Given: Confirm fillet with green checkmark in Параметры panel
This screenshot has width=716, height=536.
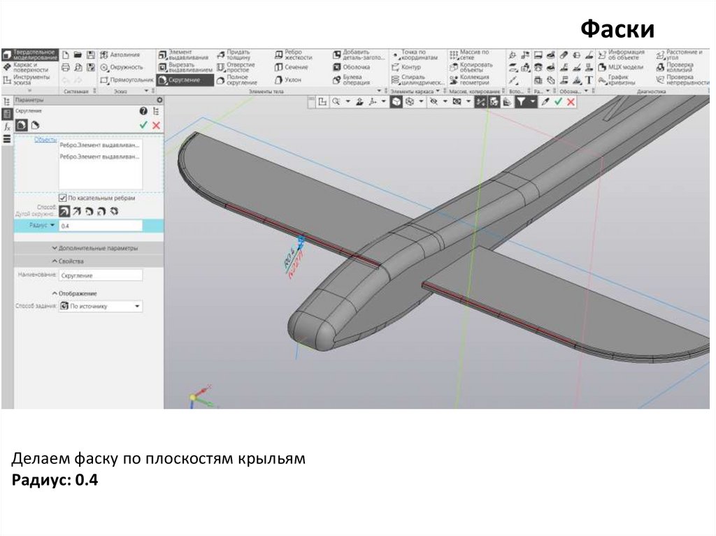Looking at the screenshot, I should (x=143, y=124).
